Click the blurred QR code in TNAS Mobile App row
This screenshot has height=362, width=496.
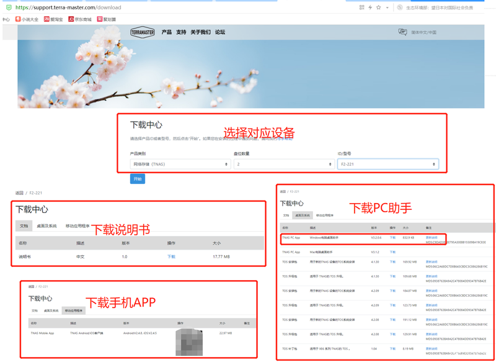click(x=189, y=342)
